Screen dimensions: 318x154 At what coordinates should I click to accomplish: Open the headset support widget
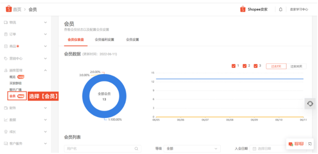tap(310, 104)
